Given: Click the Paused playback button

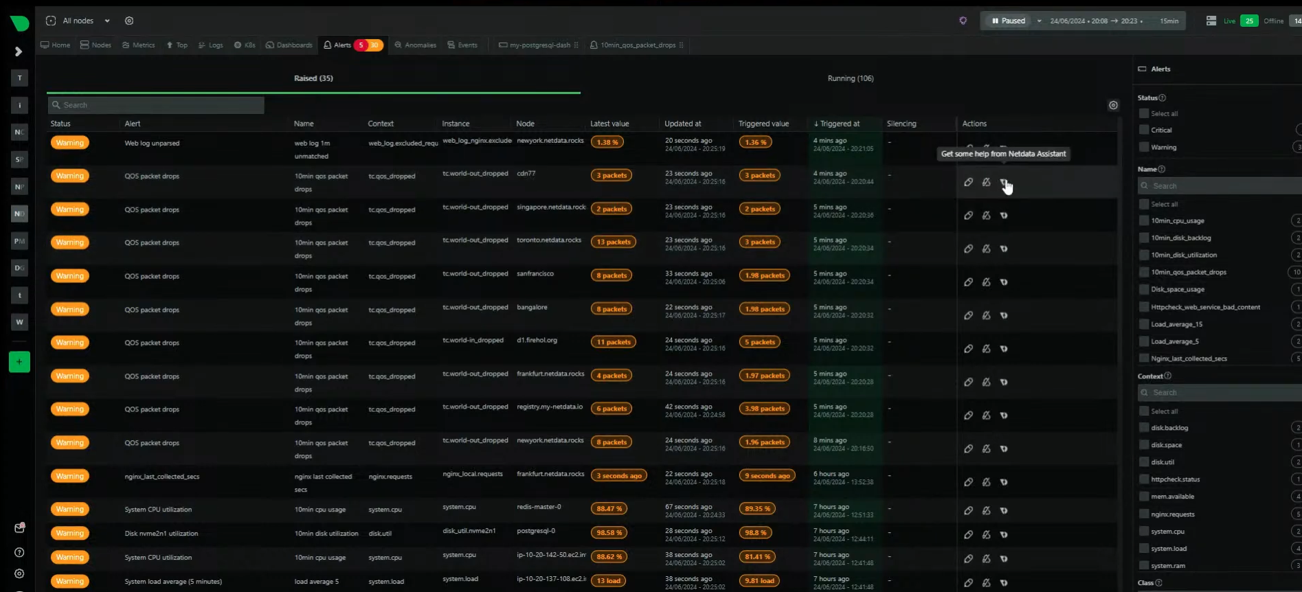Looking at the screenshot, I should [1009, 21].
